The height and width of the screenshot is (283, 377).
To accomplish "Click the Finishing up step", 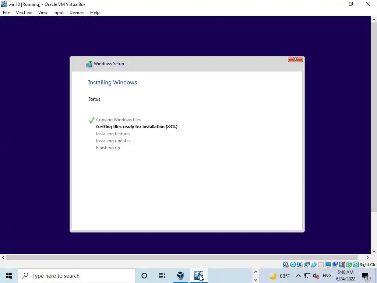I will point(108,148).
